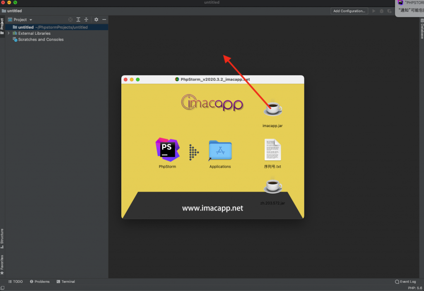Click the PHP: 5.6 status bar entry

415,288
